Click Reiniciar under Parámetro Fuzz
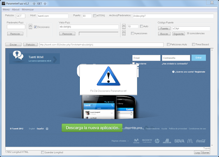Image resolution: width=219 pixels, height=157 pixels. click(x=15, y=34)
